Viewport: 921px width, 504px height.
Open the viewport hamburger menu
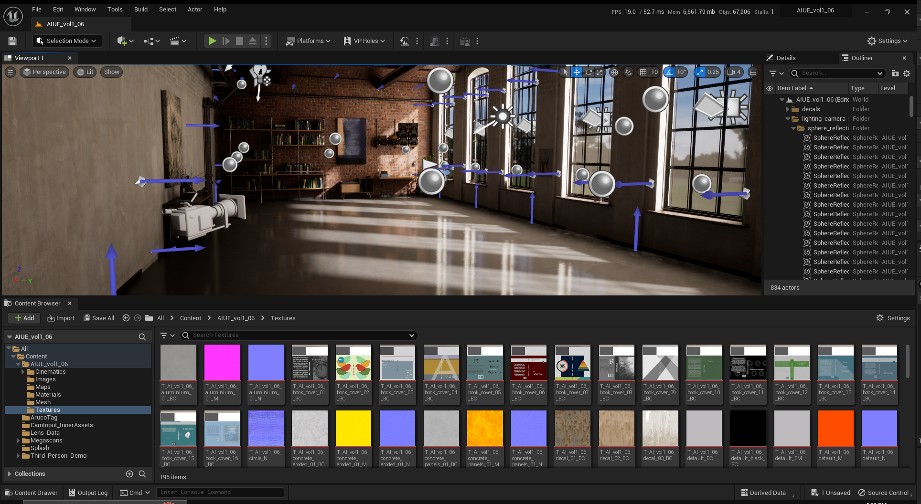10,72
